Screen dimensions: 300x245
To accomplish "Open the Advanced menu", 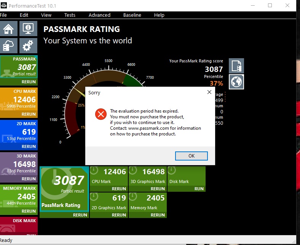I will coord(99,15).
